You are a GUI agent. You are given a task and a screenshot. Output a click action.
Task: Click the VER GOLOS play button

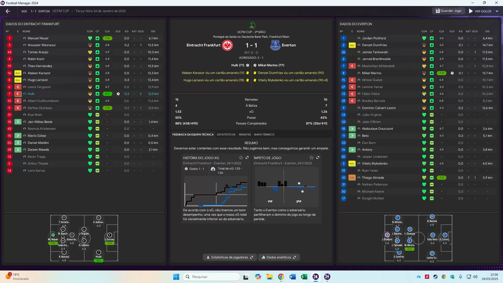pyautogui.click(x=480, y=11)
